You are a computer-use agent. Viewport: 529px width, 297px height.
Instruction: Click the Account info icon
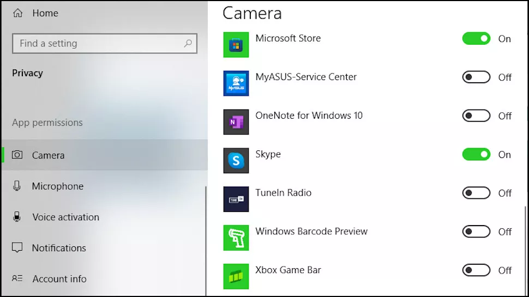17,278
